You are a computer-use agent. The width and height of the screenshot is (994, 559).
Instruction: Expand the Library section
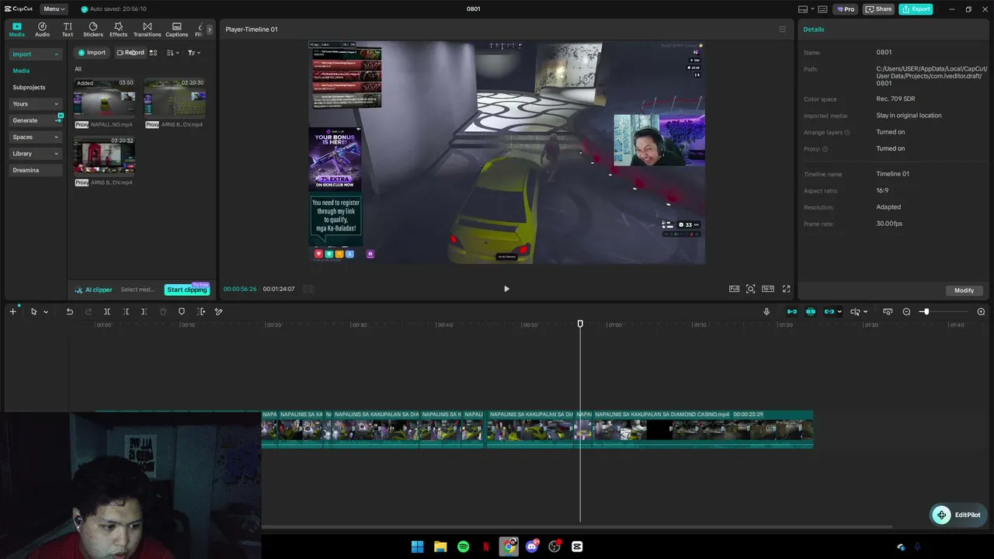(x=35, y=154)
